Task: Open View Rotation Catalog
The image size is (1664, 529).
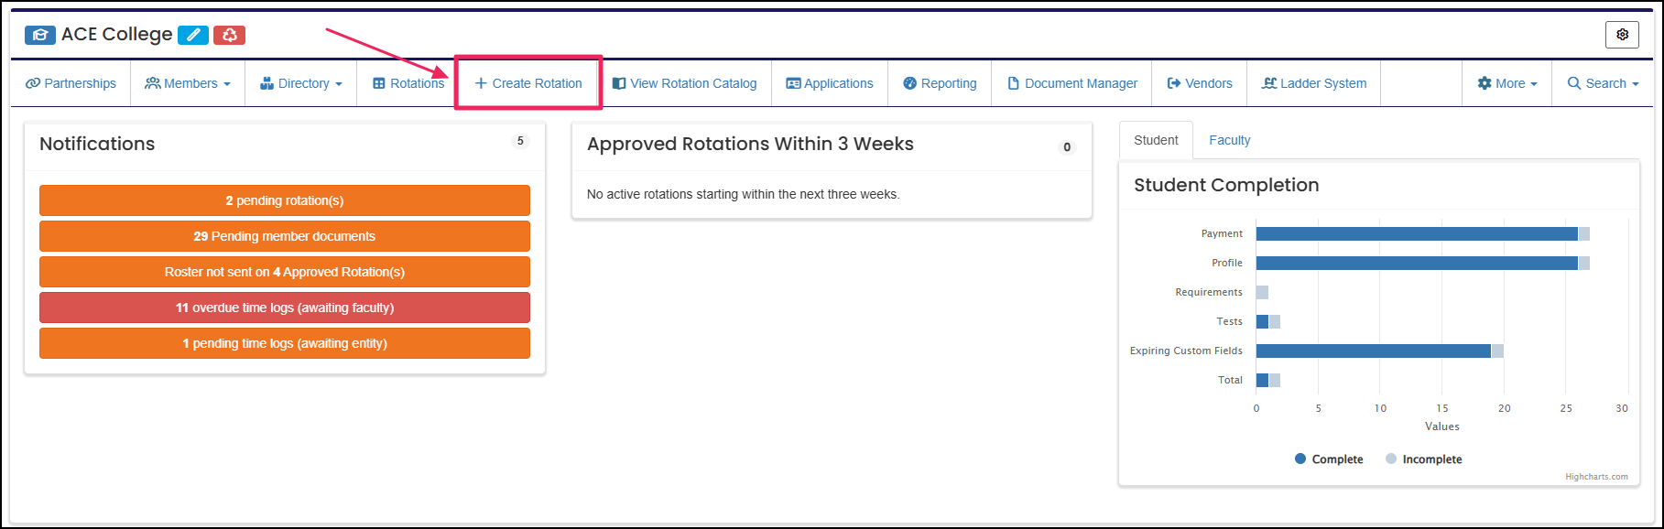Action: tap(685, 83)
